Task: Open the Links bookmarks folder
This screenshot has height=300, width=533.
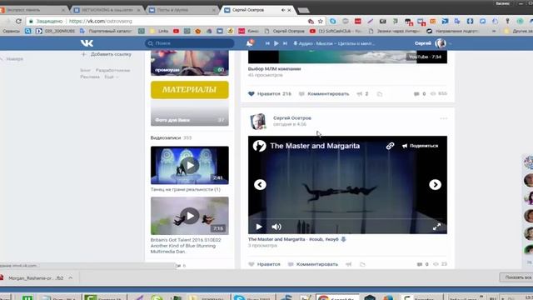Action: [160, 31]
